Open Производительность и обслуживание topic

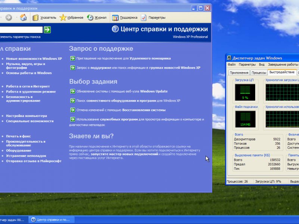(26, 143)
